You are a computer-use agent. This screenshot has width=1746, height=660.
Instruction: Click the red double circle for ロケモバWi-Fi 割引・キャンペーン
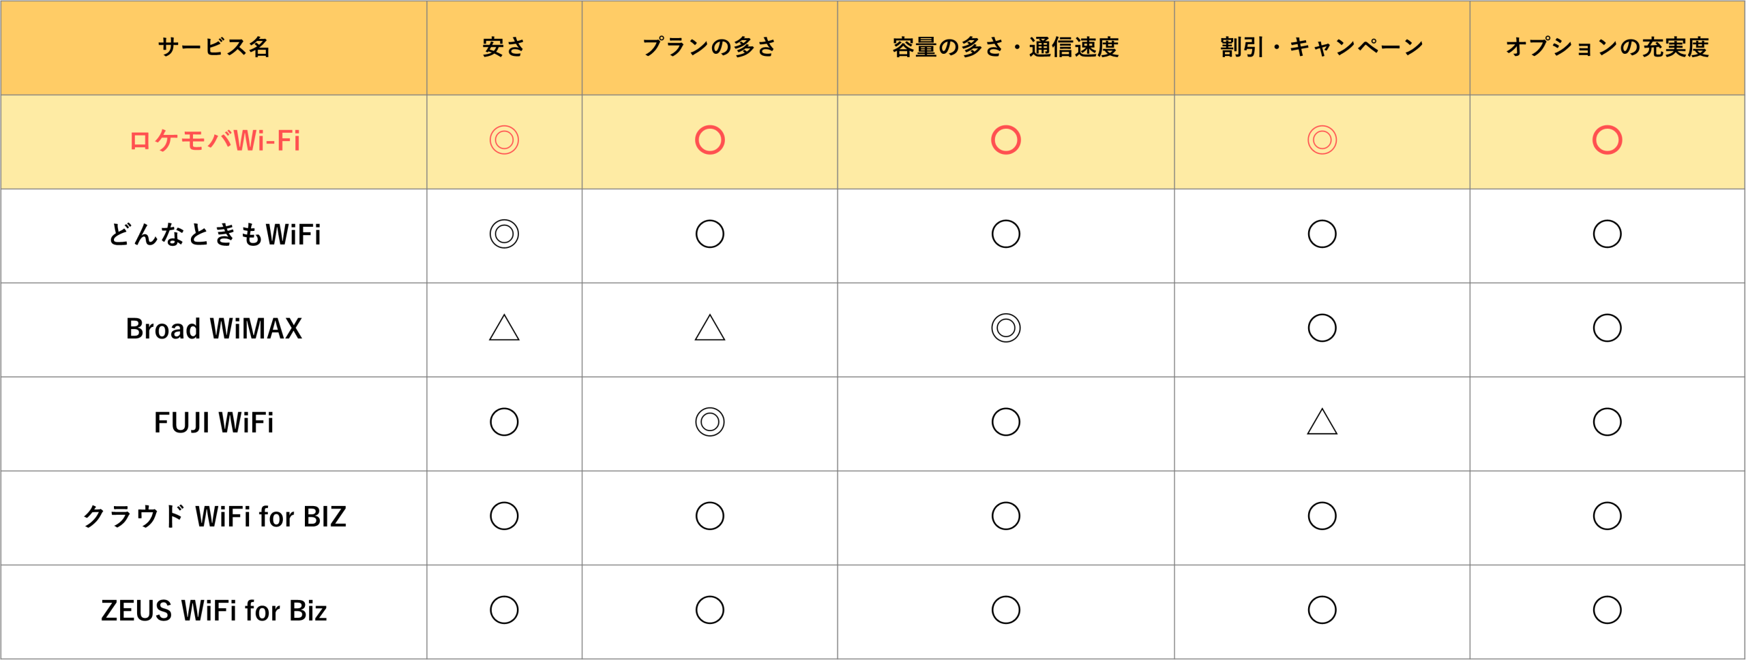(1322, 140)
